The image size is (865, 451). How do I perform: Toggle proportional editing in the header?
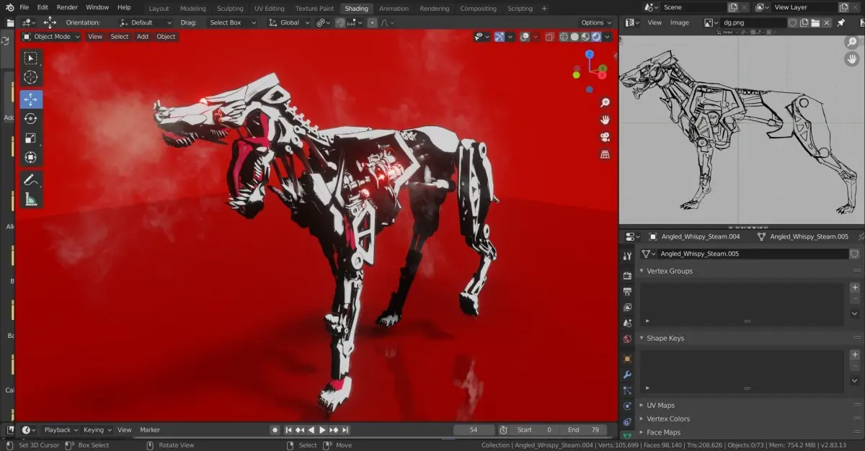tap(372, 22)
